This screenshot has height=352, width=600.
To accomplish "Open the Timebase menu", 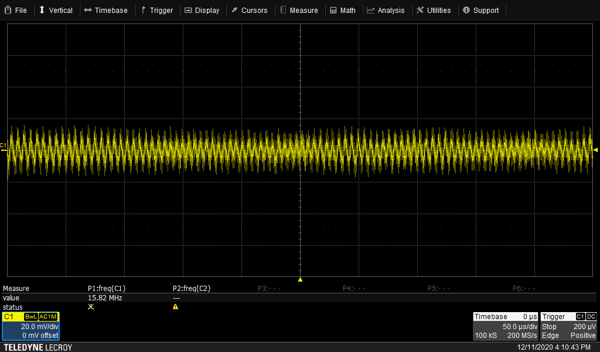I will (105, 10).
